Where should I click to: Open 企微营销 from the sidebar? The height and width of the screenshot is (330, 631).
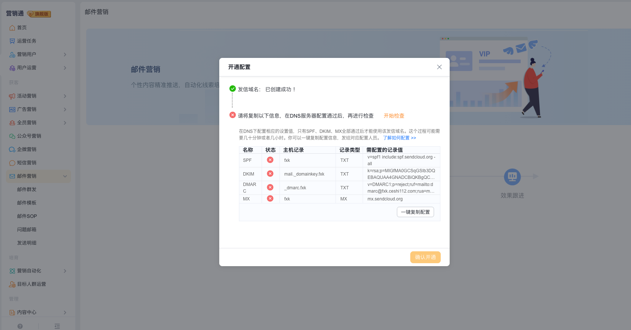26,150
